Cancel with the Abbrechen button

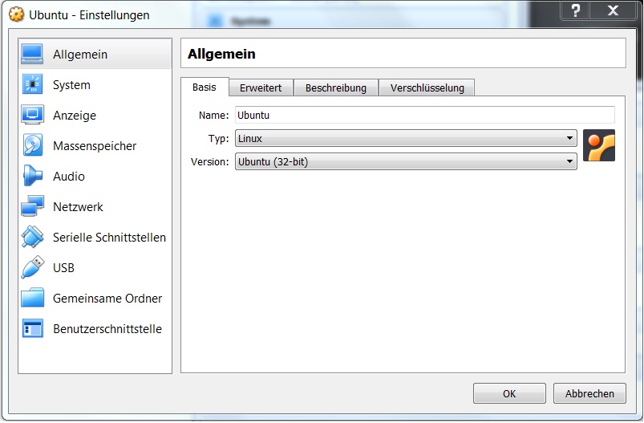click(x=589, y=393)
